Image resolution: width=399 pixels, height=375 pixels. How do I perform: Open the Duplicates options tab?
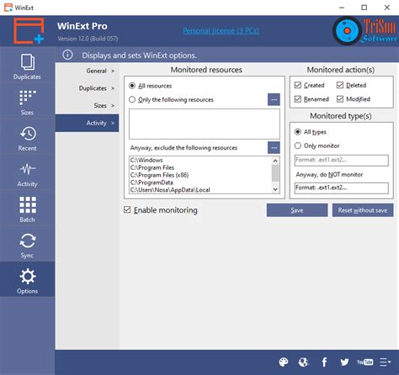pos(88,88)
